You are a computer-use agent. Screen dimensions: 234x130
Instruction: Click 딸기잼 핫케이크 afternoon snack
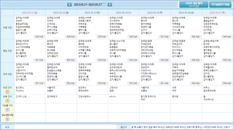148,96
